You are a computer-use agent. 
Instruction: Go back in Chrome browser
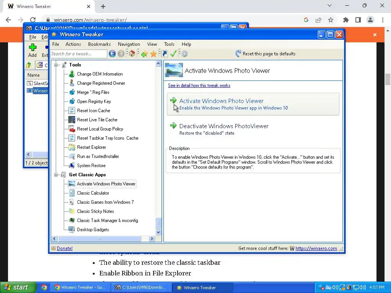tap(8, 20)
